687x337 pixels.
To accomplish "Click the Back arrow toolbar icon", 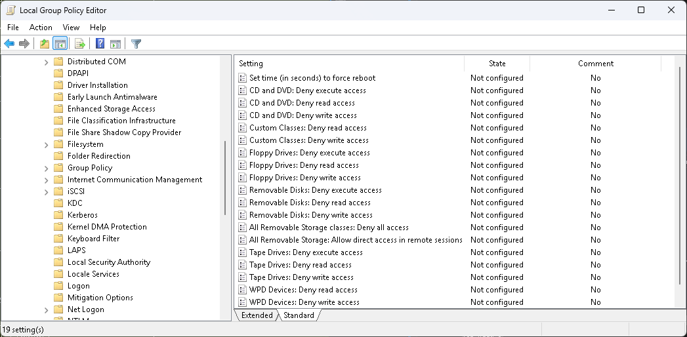I will click(x=9, y=44).
